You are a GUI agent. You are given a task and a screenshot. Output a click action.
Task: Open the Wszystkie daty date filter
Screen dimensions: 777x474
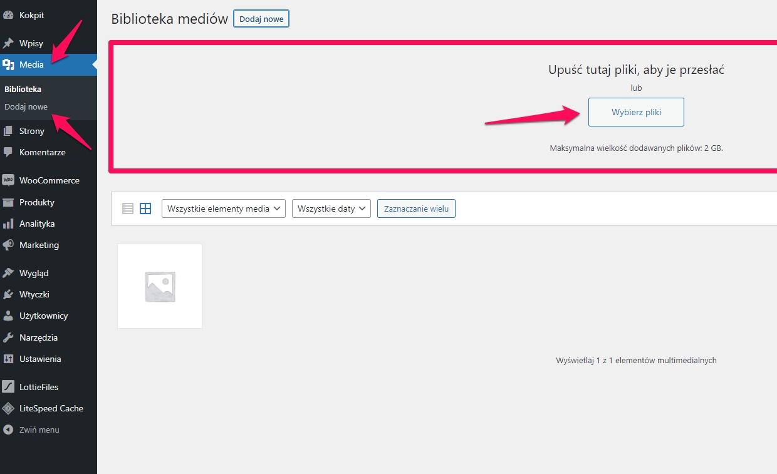pyautogui.click(x=331, y=209)
